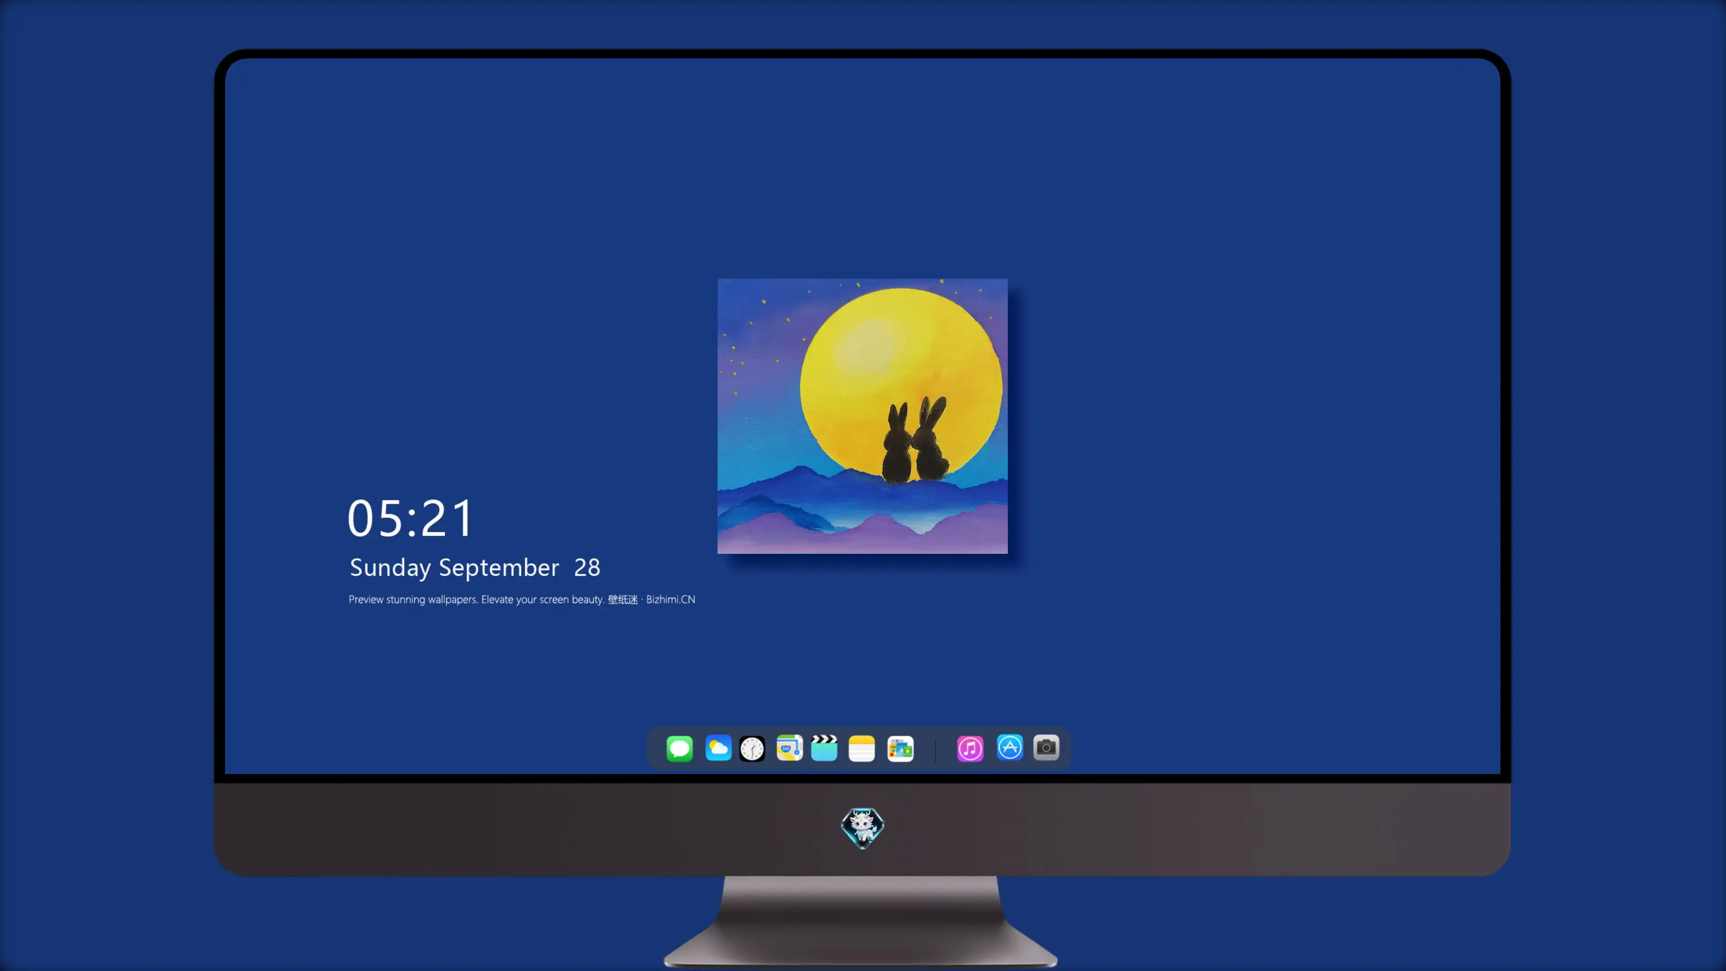Image resolution: width=1726 pixels, height=971 pixels.
Task: Open the Weather app in the dock
Action: [x=718, y=748]
